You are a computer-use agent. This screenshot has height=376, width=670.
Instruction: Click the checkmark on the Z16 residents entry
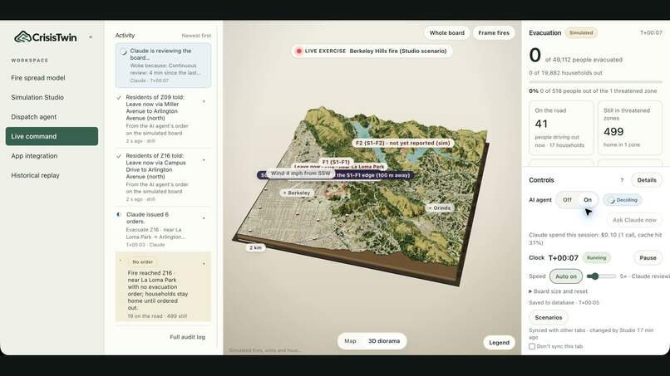[x=119, y=156]
